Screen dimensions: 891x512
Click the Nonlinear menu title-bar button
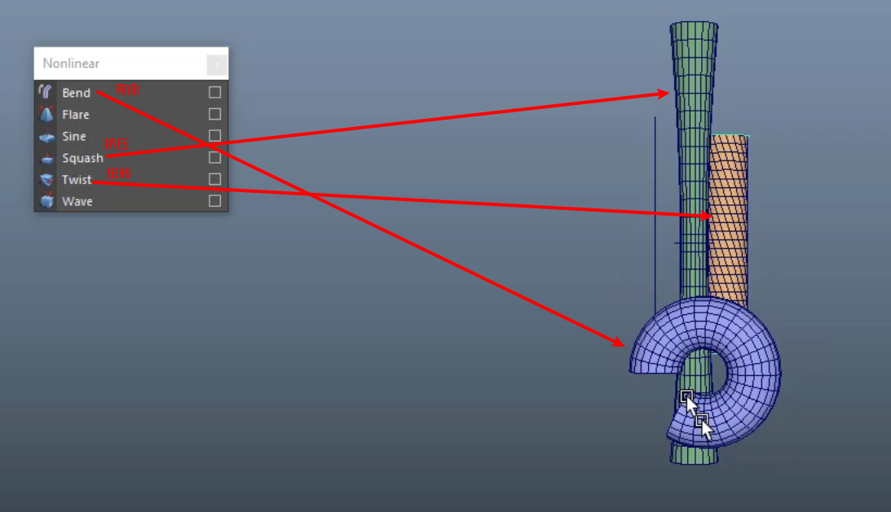click(x=217, y=65)
